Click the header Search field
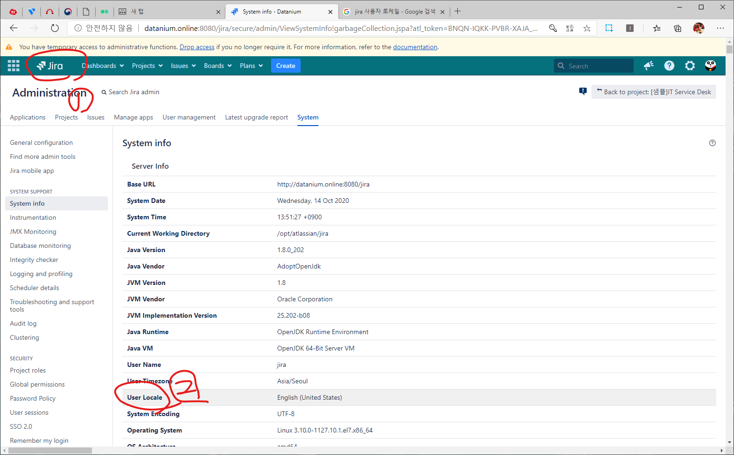Viewport: 734px width, 455px height. 594,66
